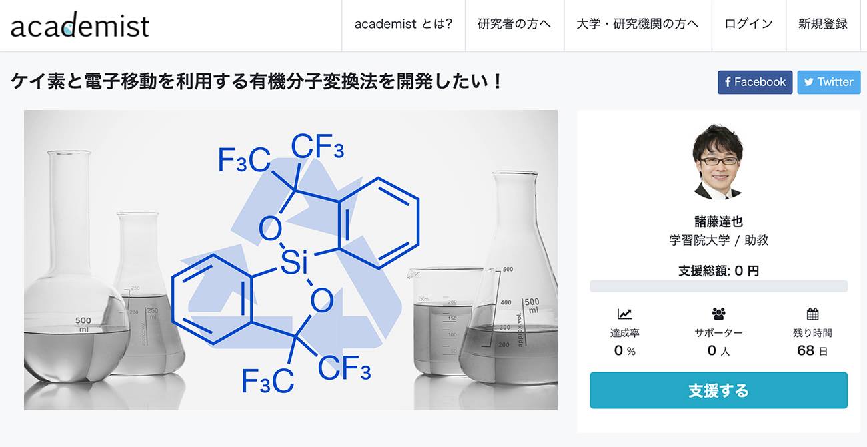The image size is (867, 447).
Task: Click the ログイン link
Action: 748,25
